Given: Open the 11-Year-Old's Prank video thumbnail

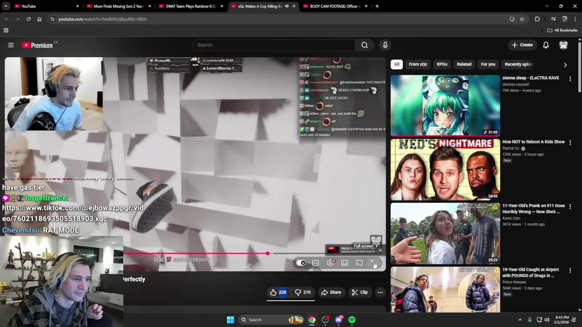Looking at the screenshot, I should tap(445, 233).
